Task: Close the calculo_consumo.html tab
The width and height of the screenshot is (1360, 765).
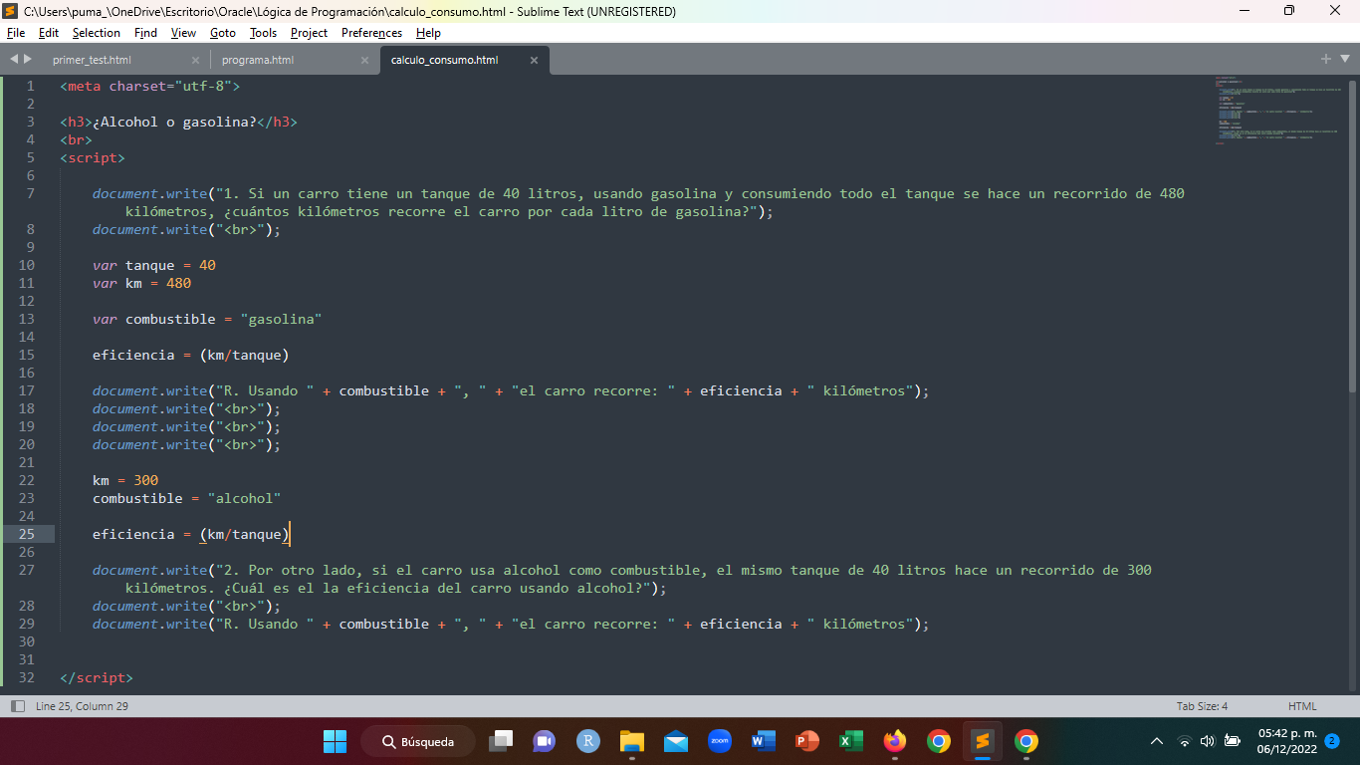Action: click(534, 60)
